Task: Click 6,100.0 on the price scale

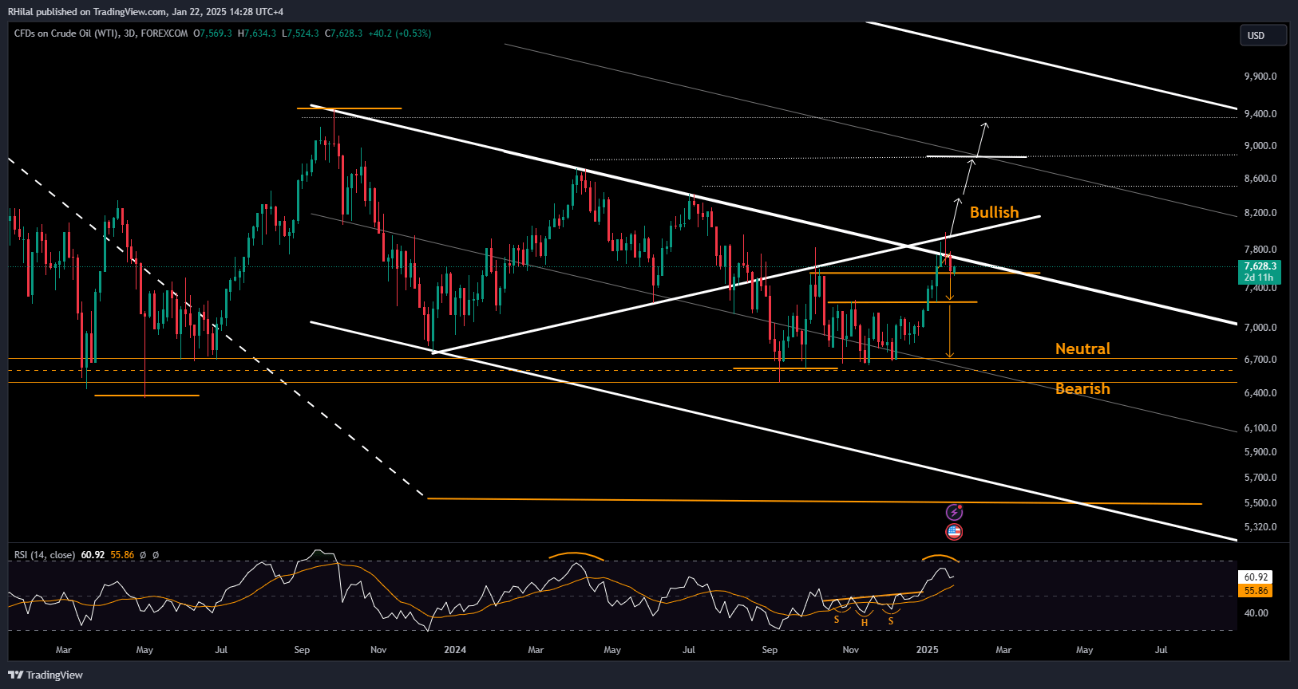Action: pyautogui.click(x=1260, y=428)
